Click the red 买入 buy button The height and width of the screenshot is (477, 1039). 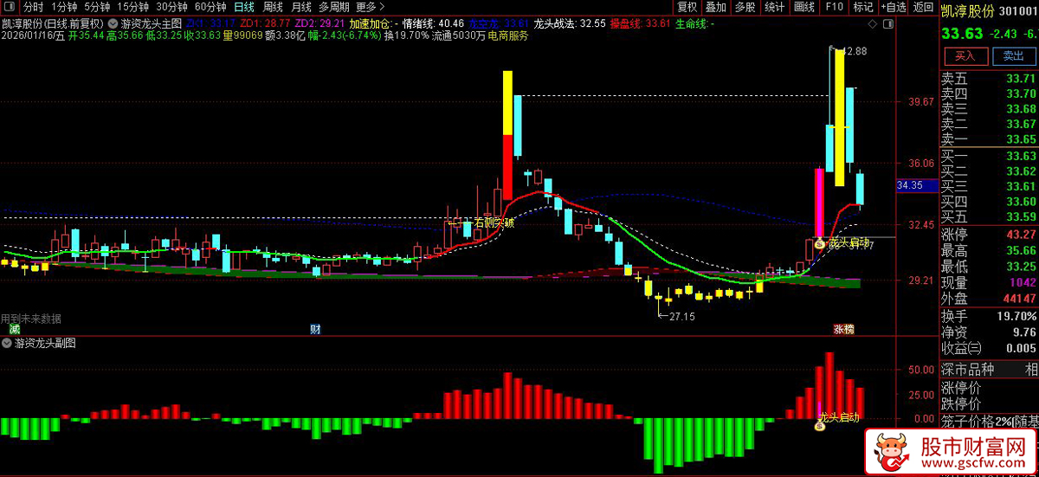(x=965, y=55)
